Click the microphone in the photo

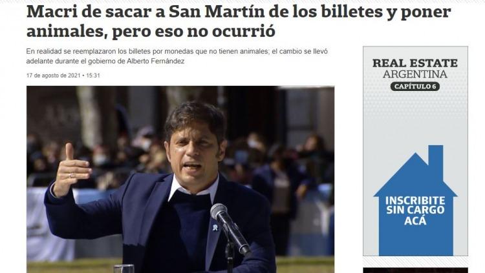(x=230, y=228)
